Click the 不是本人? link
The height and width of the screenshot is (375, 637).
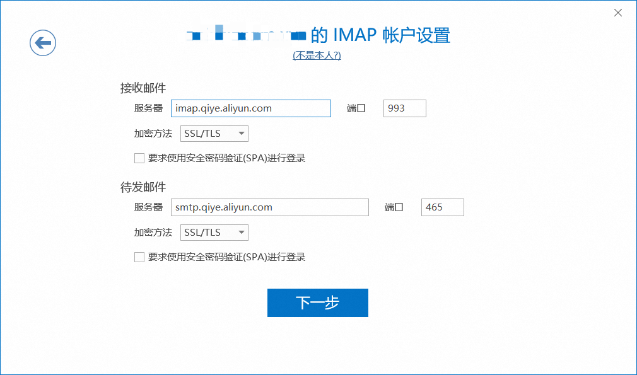click(x=317, y=55)
